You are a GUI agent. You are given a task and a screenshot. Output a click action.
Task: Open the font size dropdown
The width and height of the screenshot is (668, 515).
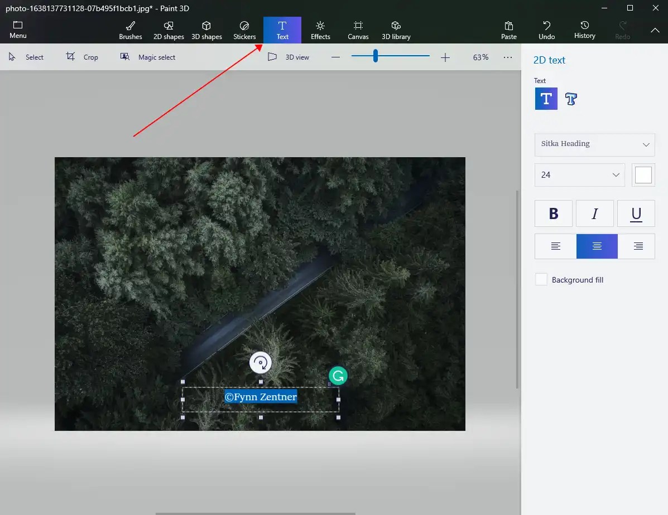pos(579,174)
